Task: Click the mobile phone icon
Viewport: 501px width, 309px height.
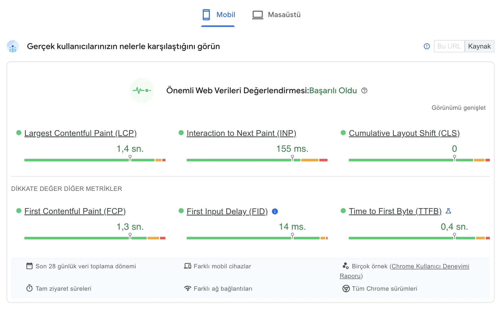Action: 206,15
